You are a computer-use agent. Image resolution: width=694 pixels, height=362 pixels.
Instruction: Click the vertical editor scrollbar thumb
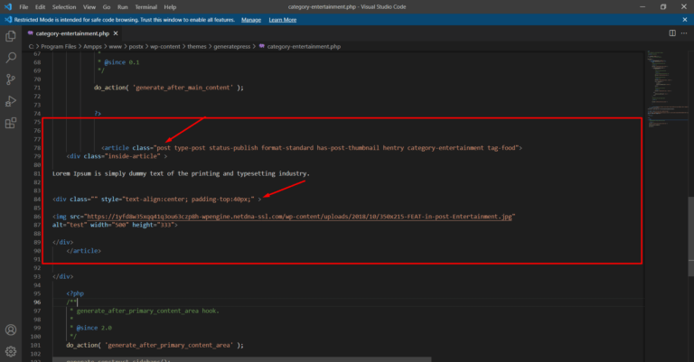(691, 237)
